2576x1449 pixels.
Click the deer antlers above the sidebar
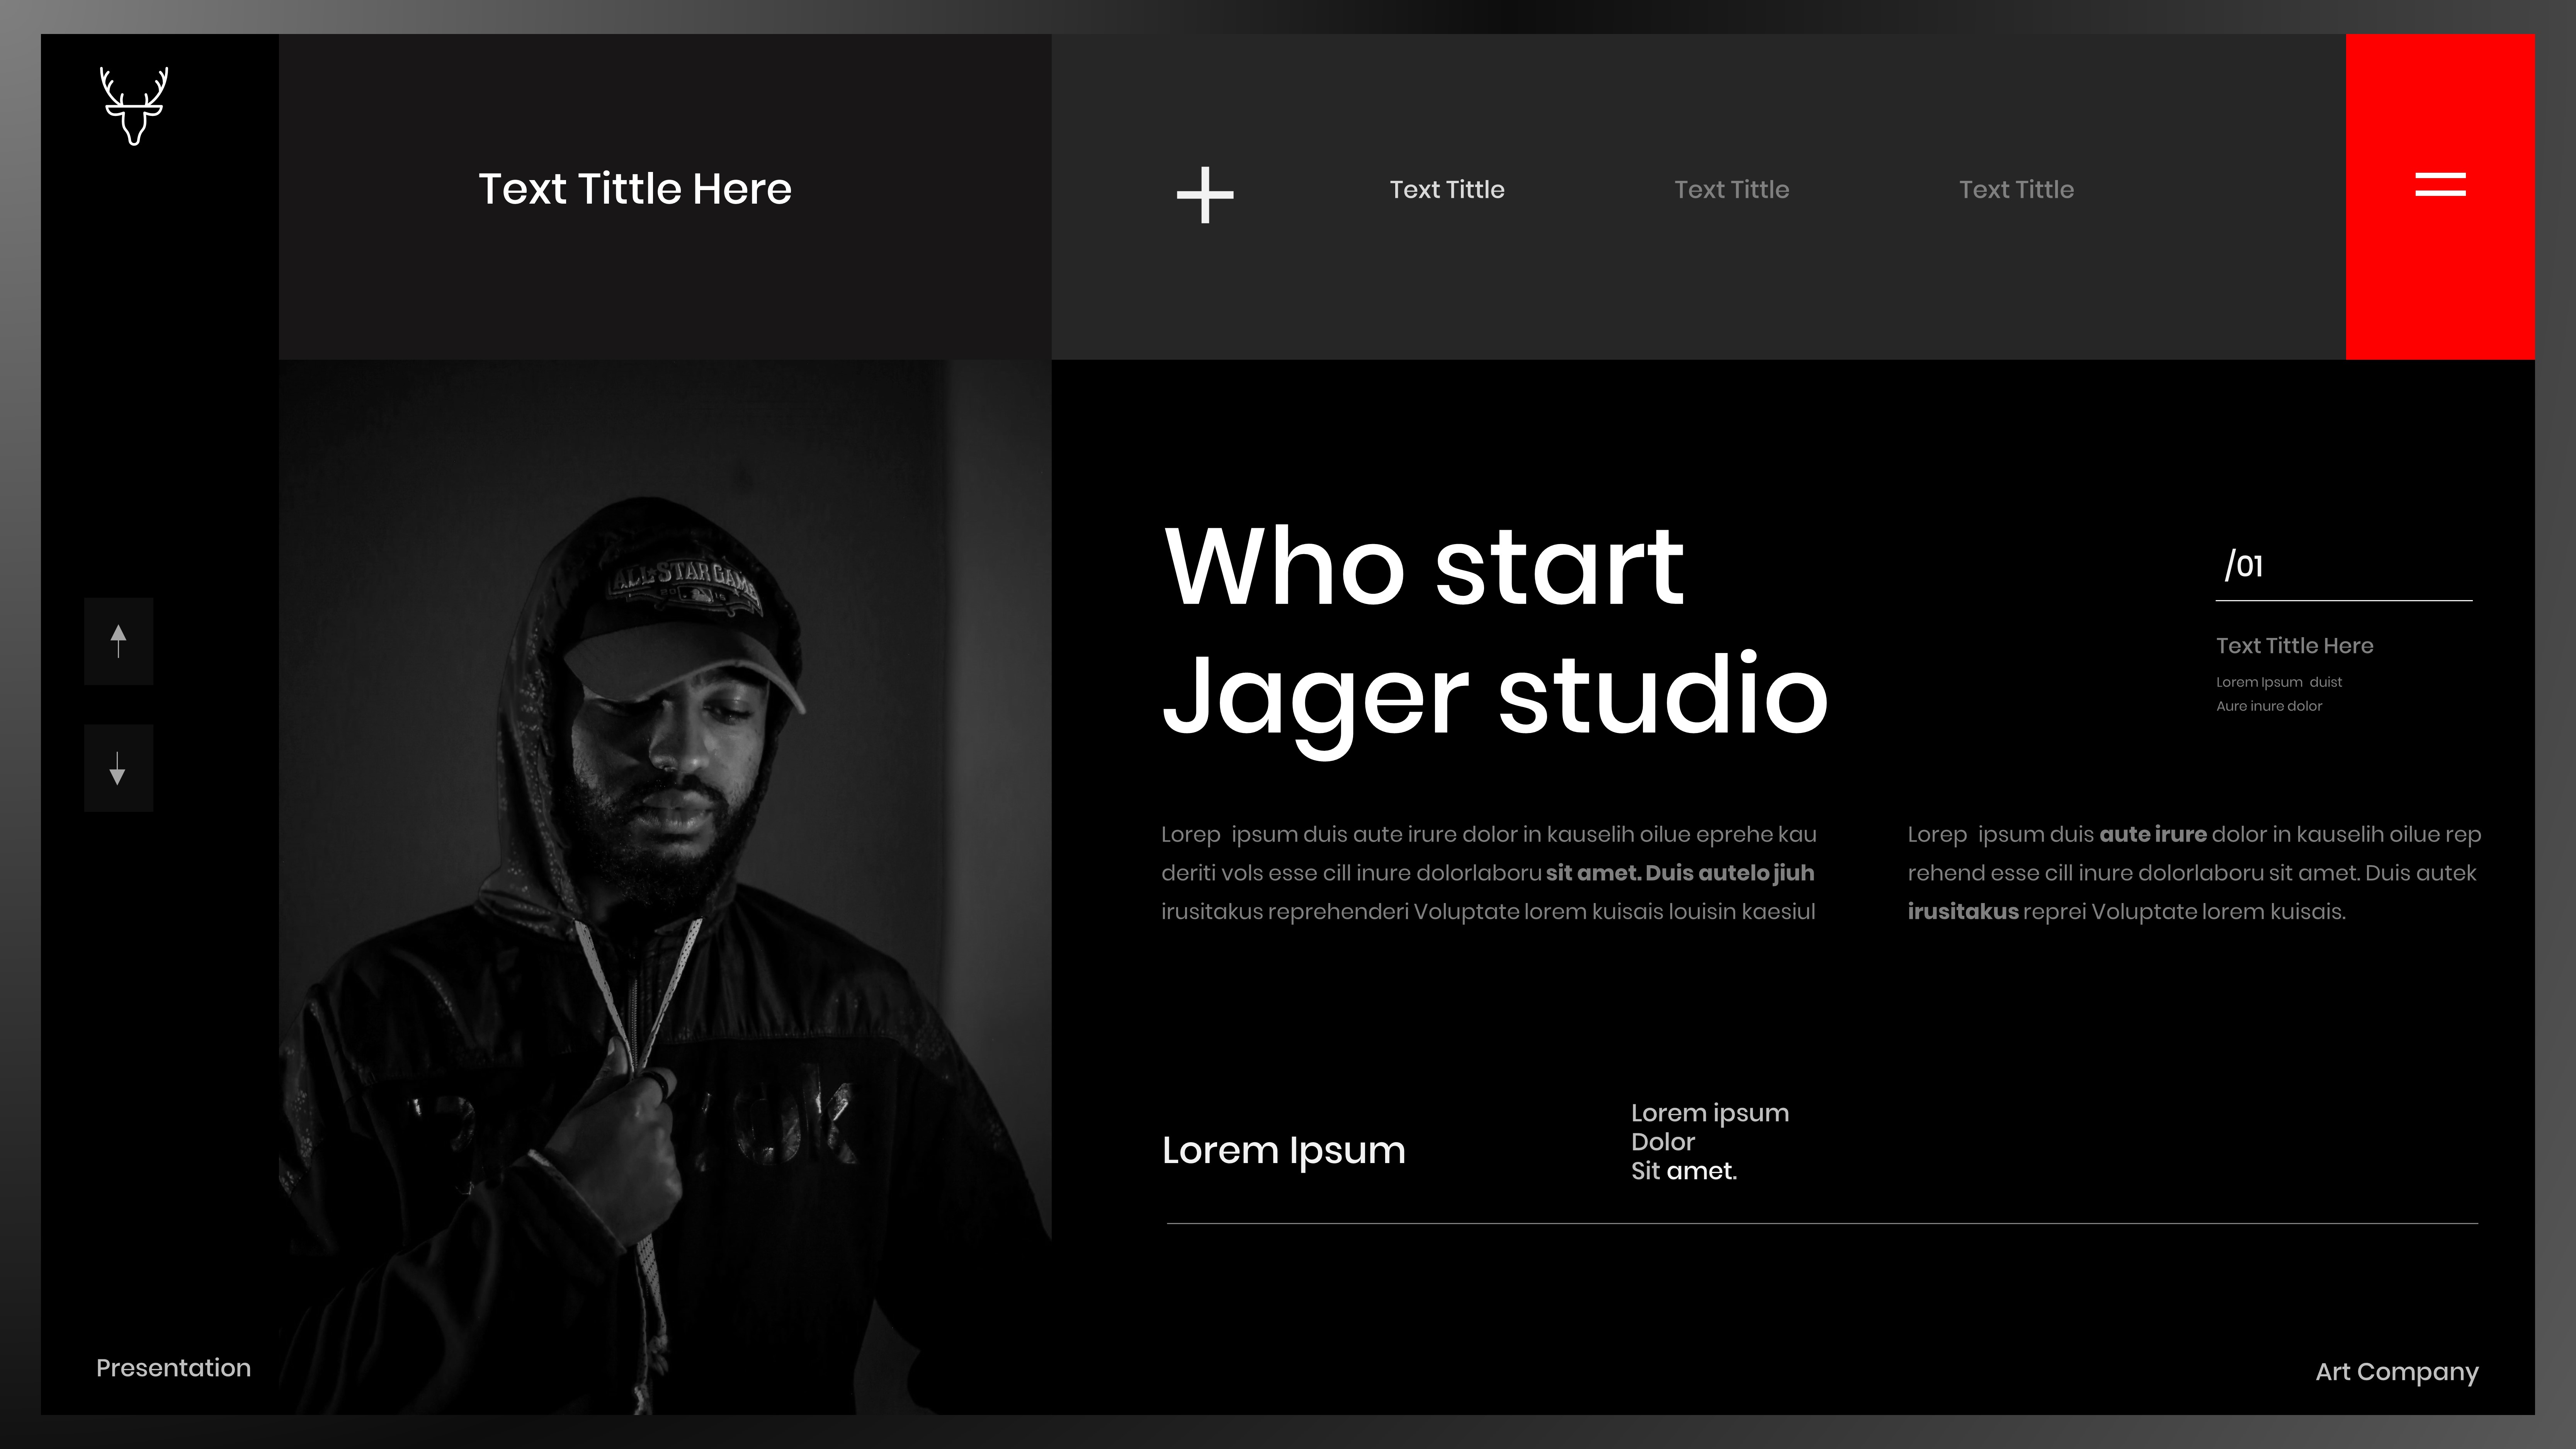click(x=135, y=80)
